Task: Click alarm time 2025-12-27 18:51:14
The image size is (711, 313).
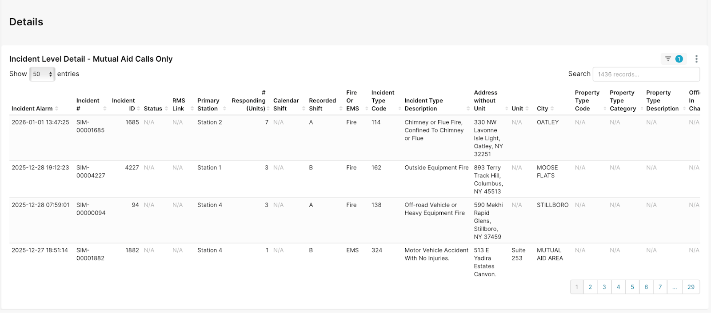Action: (40, 250)
